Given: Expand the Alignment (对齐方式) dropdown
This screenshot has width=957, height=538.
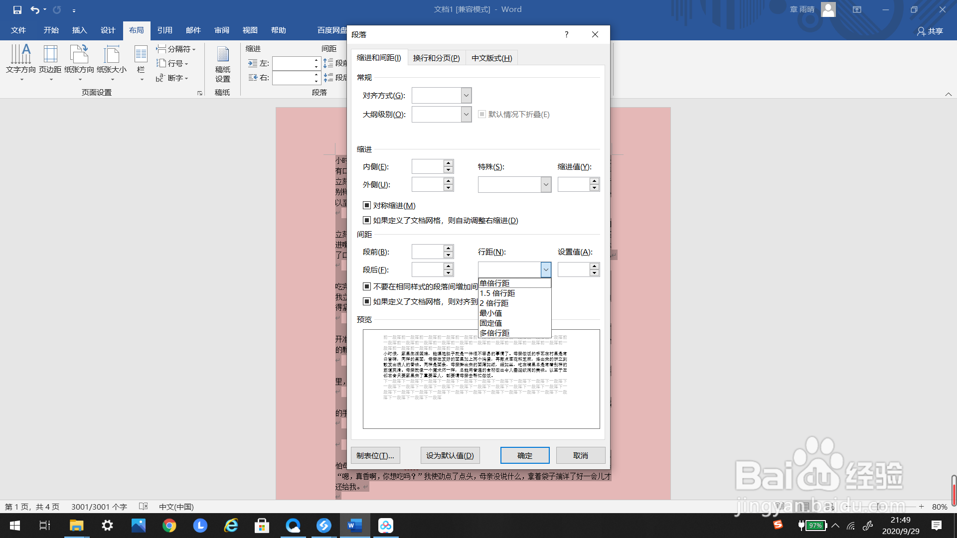Looking at the screenshot, I should tap(466, 95).
